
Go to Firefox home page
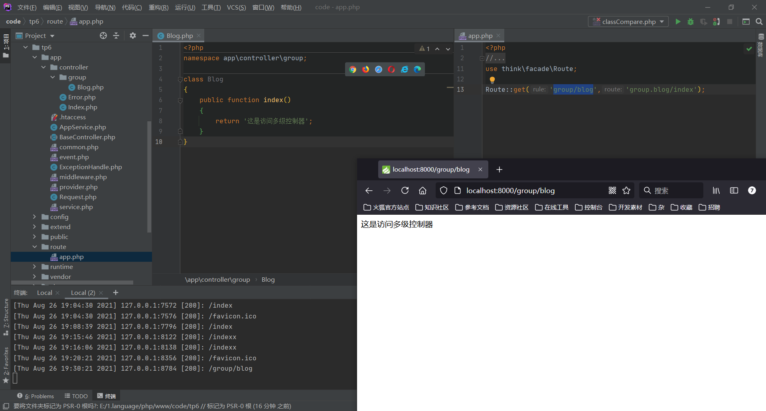(423, 191)
